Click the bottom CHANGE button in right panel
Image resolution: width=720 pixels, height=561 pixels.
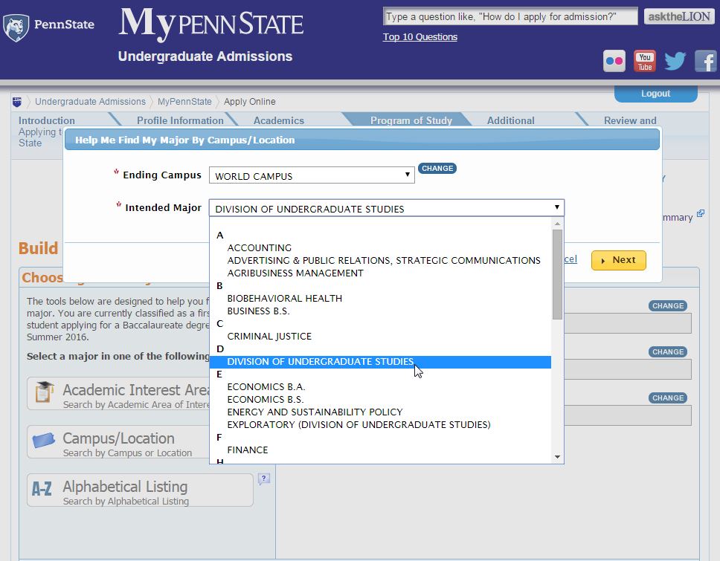(668, 398)
